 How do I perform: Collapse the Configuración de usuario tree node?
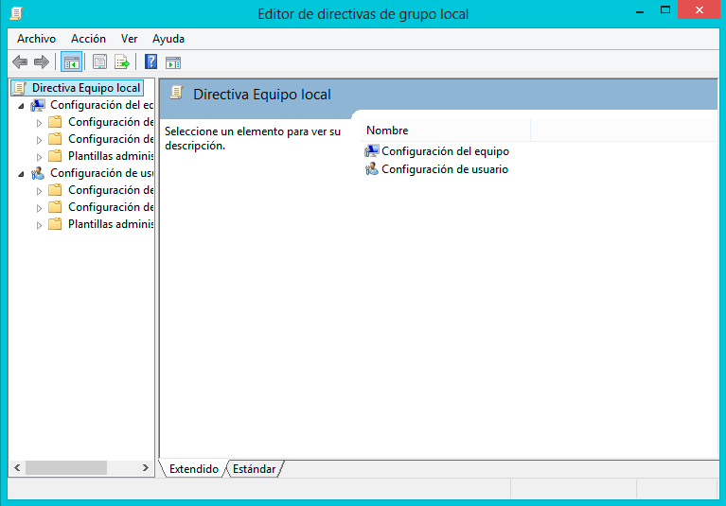point(21,174)
